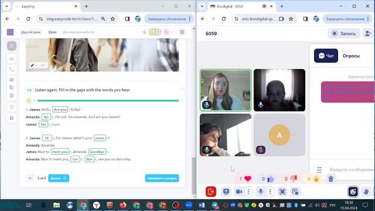Start recording with the Запись button
Viewport: 375px width, 211px height.
pos(344,33)
